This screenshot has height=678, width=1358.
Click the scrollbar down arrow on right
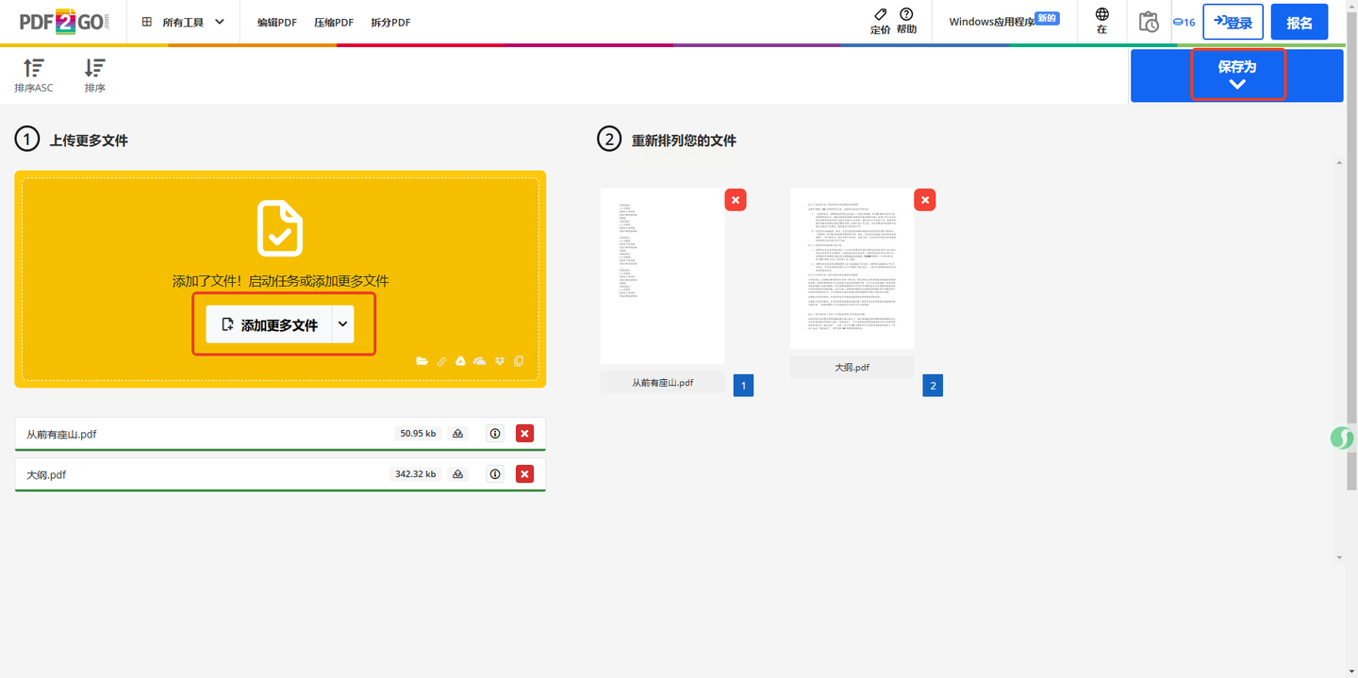pos(1340,558)
